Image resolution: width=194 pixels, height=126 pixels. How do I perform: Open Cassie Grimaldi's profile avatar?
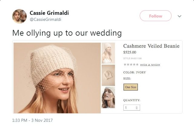click(19, 16)
